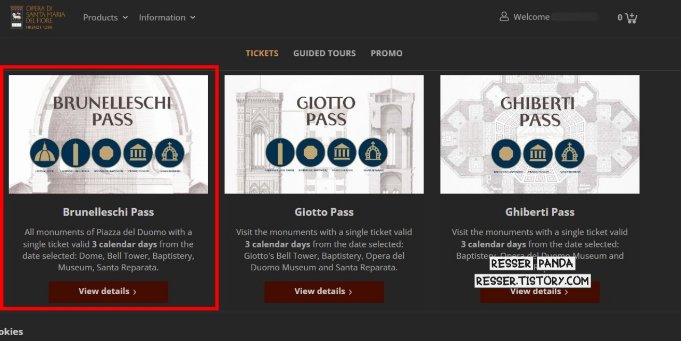Open the shopping cart icon
This screenshot has width=681, height=341.
tap(632, 18)
